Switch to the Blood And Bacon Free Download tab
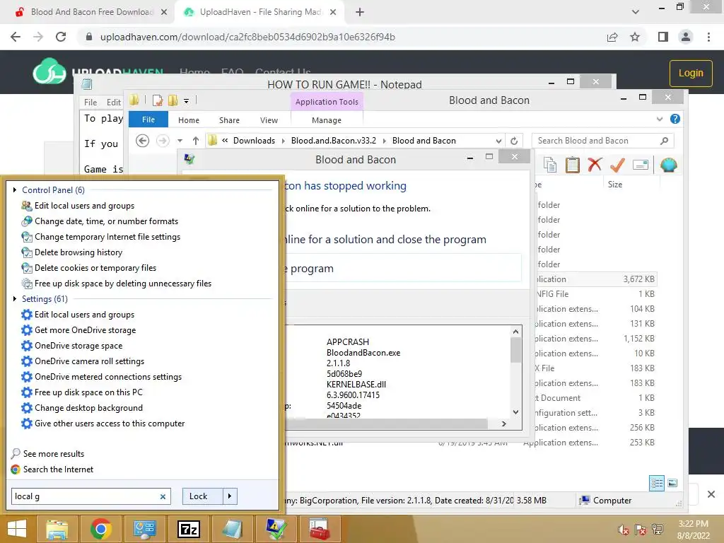The image size is (724, 543). (91, 12)
